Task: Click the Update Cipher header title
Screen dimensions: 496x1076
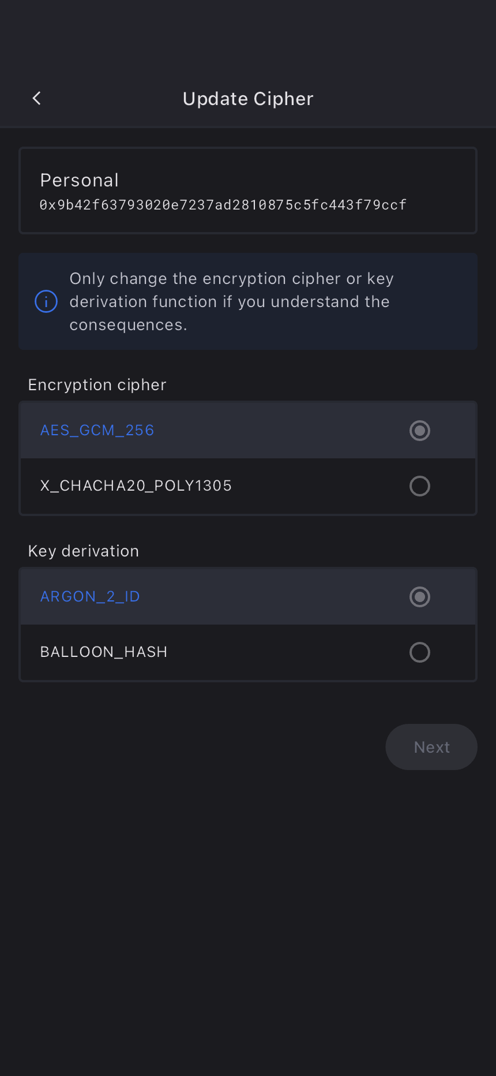Action: (248, 99)
